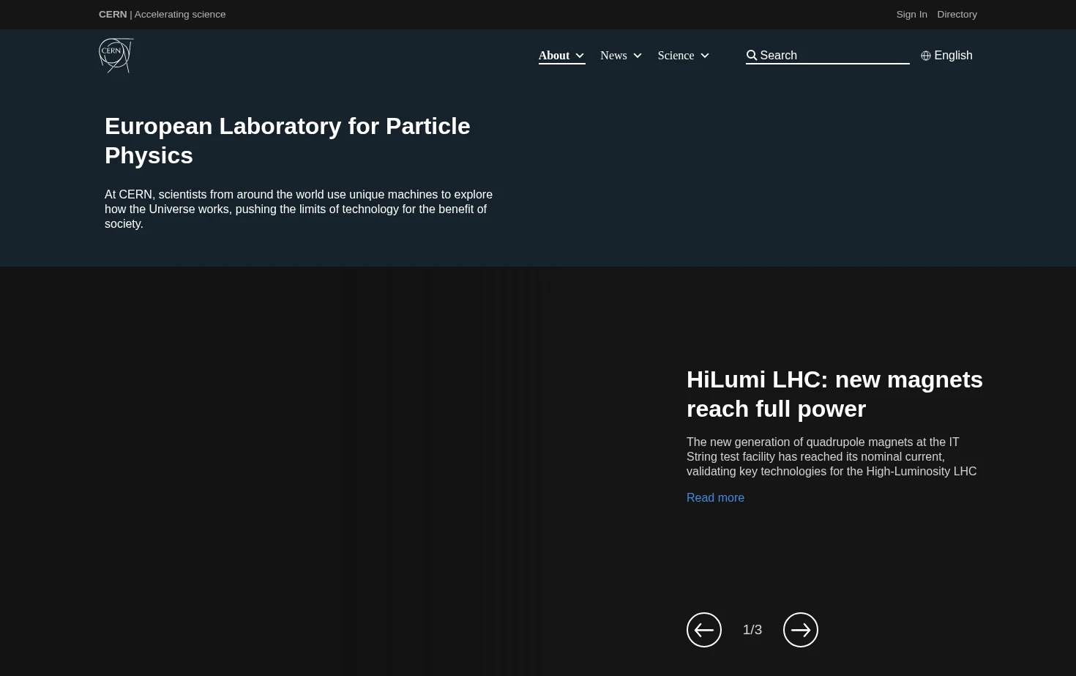Click the globe language icon

926,56
